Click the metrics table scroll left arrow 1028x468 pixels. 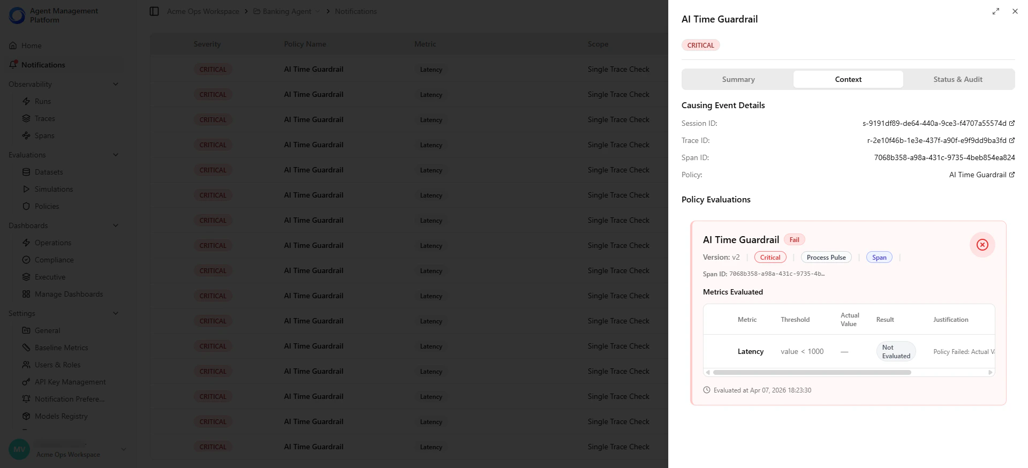[708, 372]
